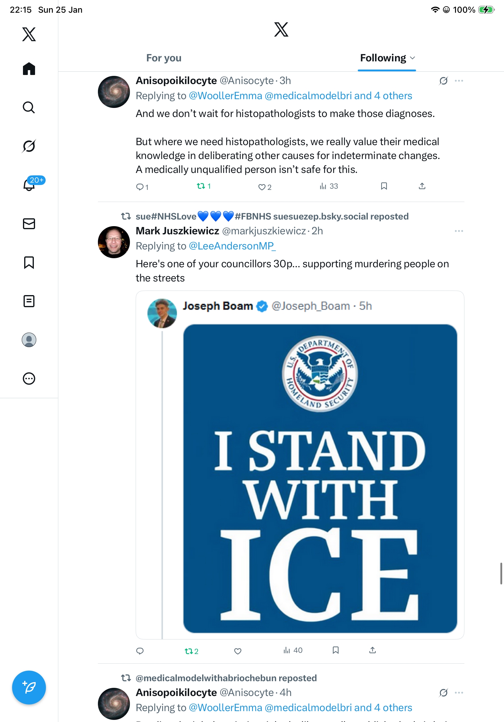
Task: Open the Search icon in sidebar
Action: tap(29, 108)
